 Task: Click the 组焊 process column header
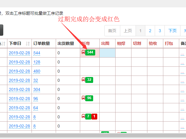pyautogui.click(x=121, y=44)
